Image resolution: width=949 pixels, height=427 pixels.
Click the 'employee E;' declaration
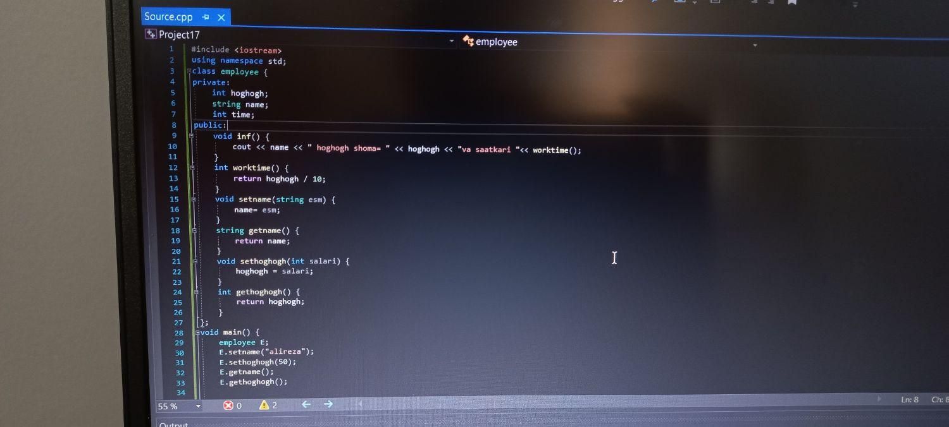click(244, 342)
